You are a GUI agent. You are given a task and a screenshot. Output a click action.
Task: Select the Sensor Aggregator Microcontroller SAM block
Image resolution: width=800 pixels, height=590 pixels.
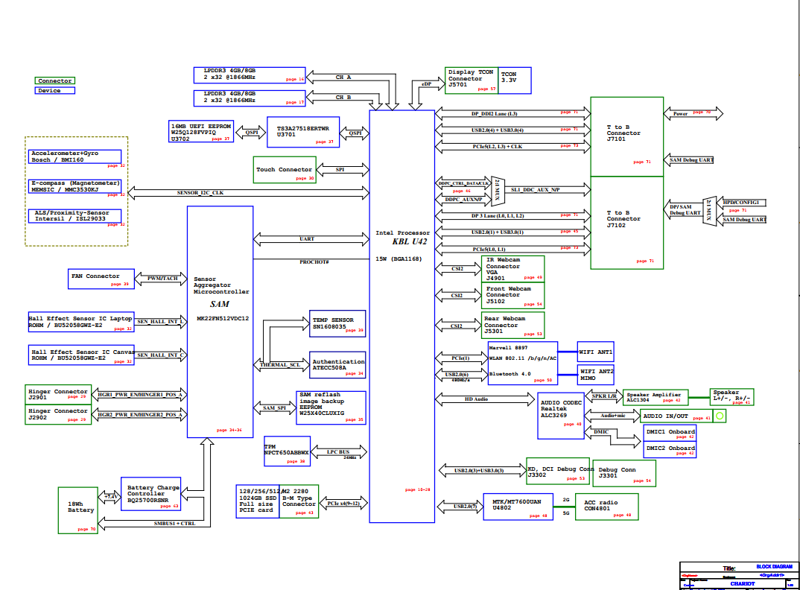tap(220, 322)
